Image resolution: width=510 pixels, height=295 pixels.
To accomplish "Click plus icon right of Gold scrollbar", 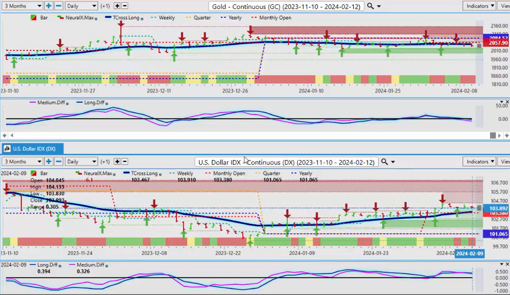I will pyautogui.click(x=507, y=135).
